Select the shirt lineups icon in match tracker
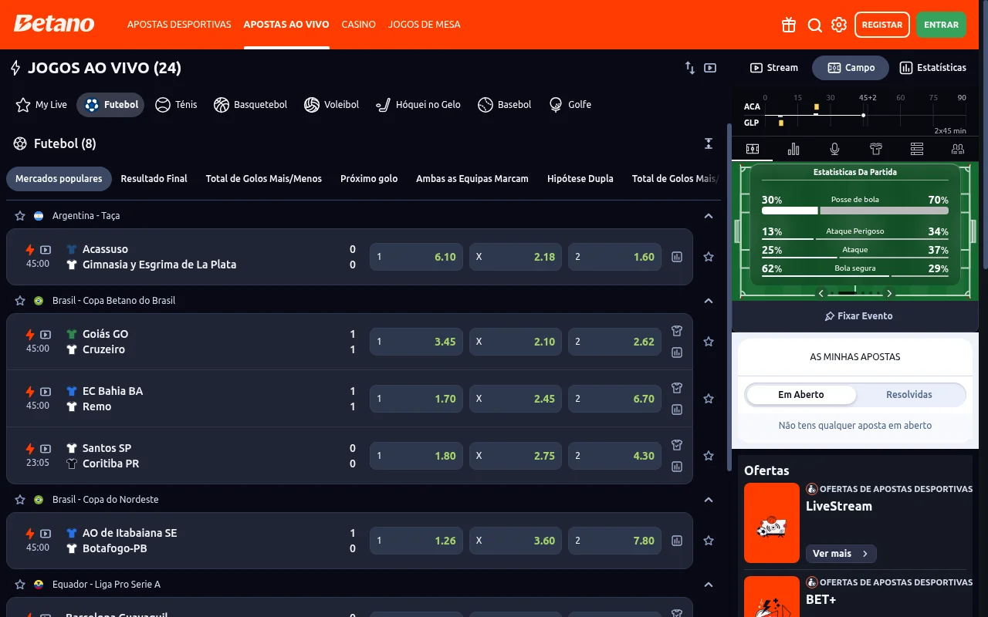 pos(875,149)
